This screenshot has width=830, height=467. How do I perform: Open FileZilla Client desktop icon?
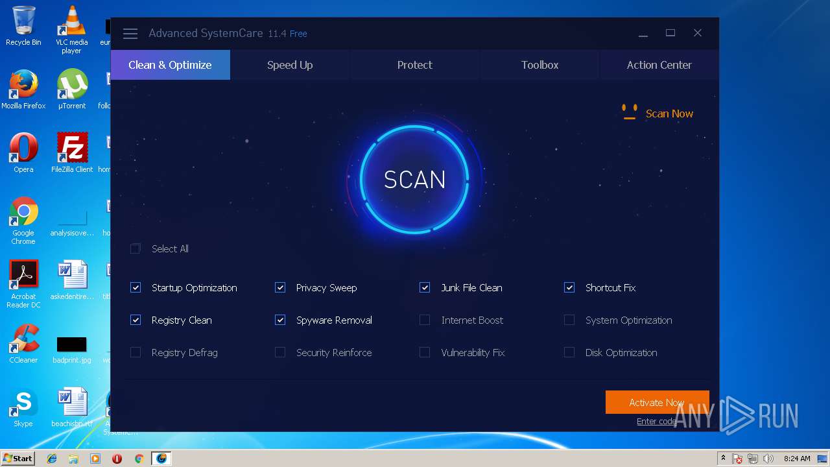(x=72, y=153)
